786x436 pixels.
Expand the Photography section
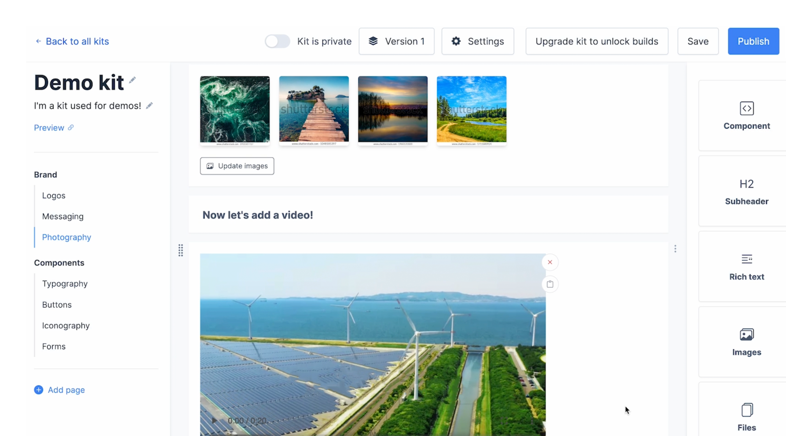[66, 237]
